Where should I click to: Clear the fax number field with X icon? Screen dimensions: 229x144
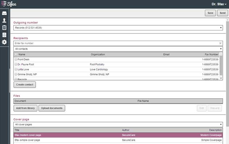[x=220, y=43]
